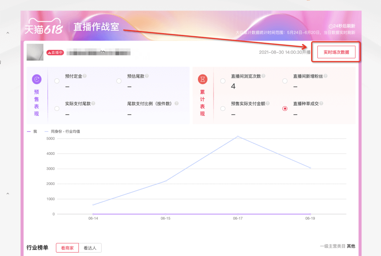Image resolution: width=381 pixels, height=256 pixels.
Task: Click the 2021-08-30 14:00:30开播 timestamp
Action: pos(285,52)
